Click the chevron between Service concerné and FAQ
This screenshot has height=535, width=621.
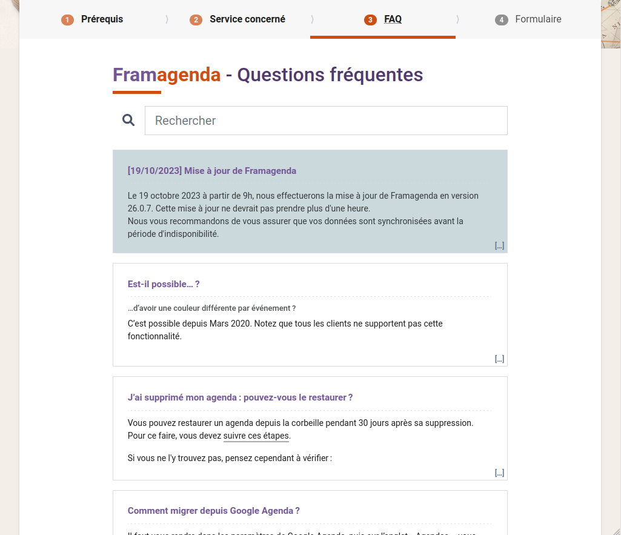[x=312, y=19]
